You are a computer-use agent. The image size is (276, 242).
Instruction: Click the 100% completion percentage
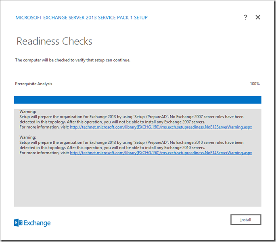(255, 84)
